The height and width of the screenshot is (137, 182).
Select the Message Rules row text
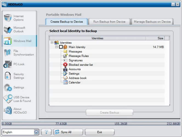(79, 56)
